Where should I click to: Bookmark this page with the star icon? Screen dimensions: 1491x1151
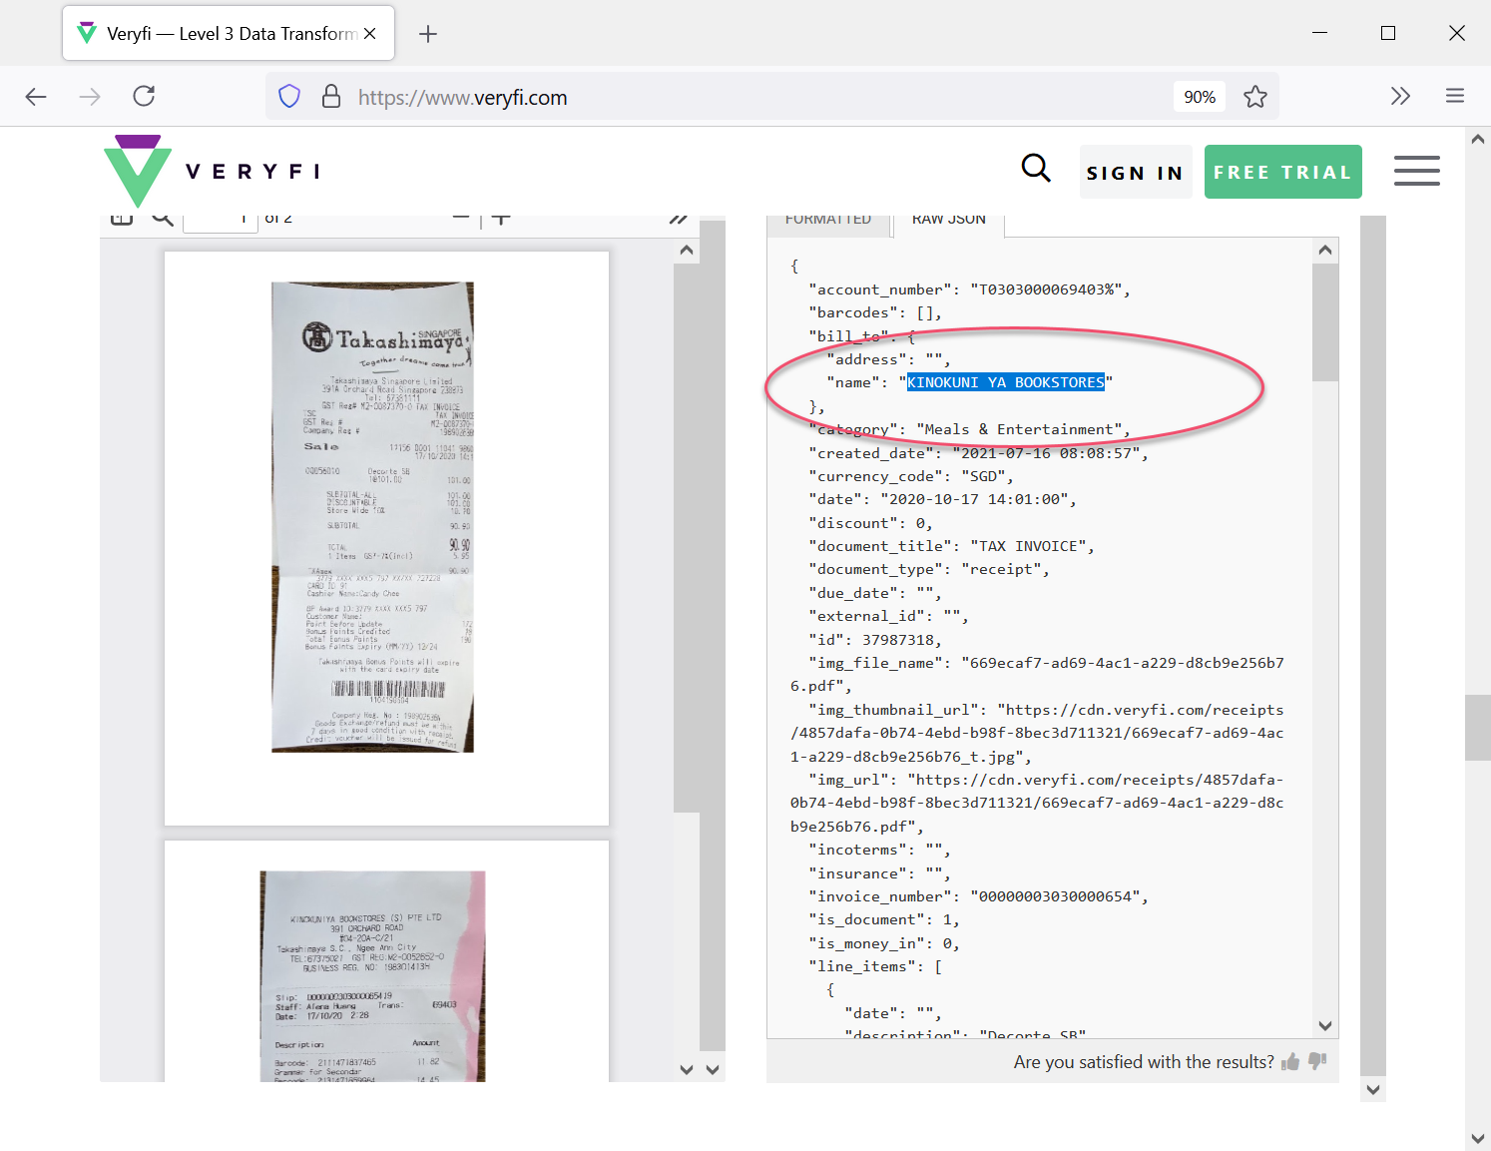coord(1254,97)
